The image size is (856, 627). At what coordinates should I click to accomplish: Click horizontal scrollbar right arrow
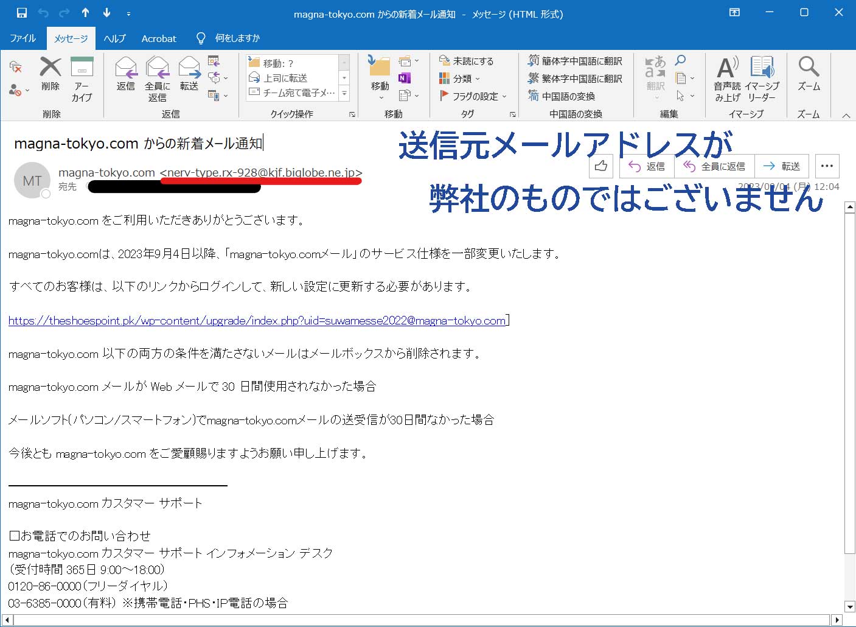point(837,620)
